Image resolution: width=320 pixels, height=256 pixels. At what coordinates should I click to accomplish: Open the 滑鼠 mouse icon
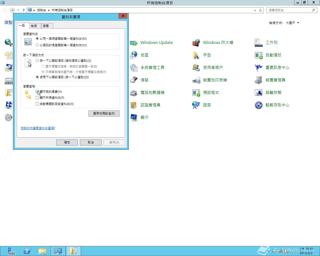click(134, 80)
